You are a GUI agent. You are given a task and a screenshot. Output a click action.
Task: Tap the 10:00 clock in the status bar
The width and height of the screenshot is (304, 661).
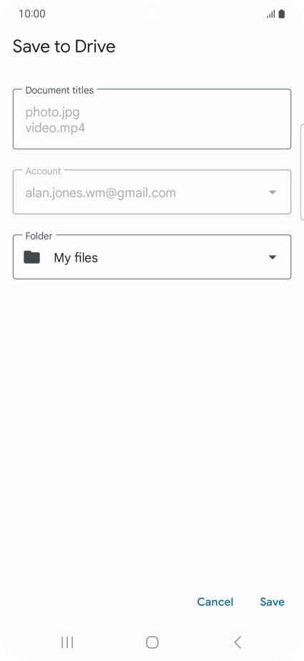[x=32, y=14]
